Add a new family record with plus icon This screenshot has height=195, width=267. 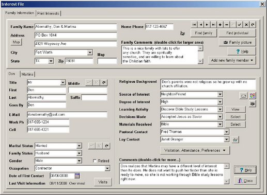point(220,25)
